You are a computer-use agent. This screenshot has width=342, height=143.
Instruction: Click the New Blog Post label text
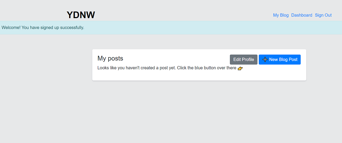pyautogui.click(x=283, y=60)
